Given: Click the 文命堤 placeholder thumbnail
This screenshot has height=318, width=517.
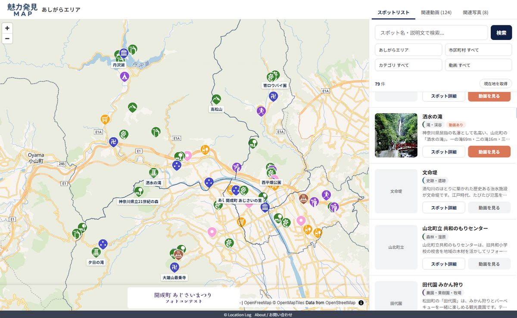Looking at the screenshot, I should coord(396,191).
